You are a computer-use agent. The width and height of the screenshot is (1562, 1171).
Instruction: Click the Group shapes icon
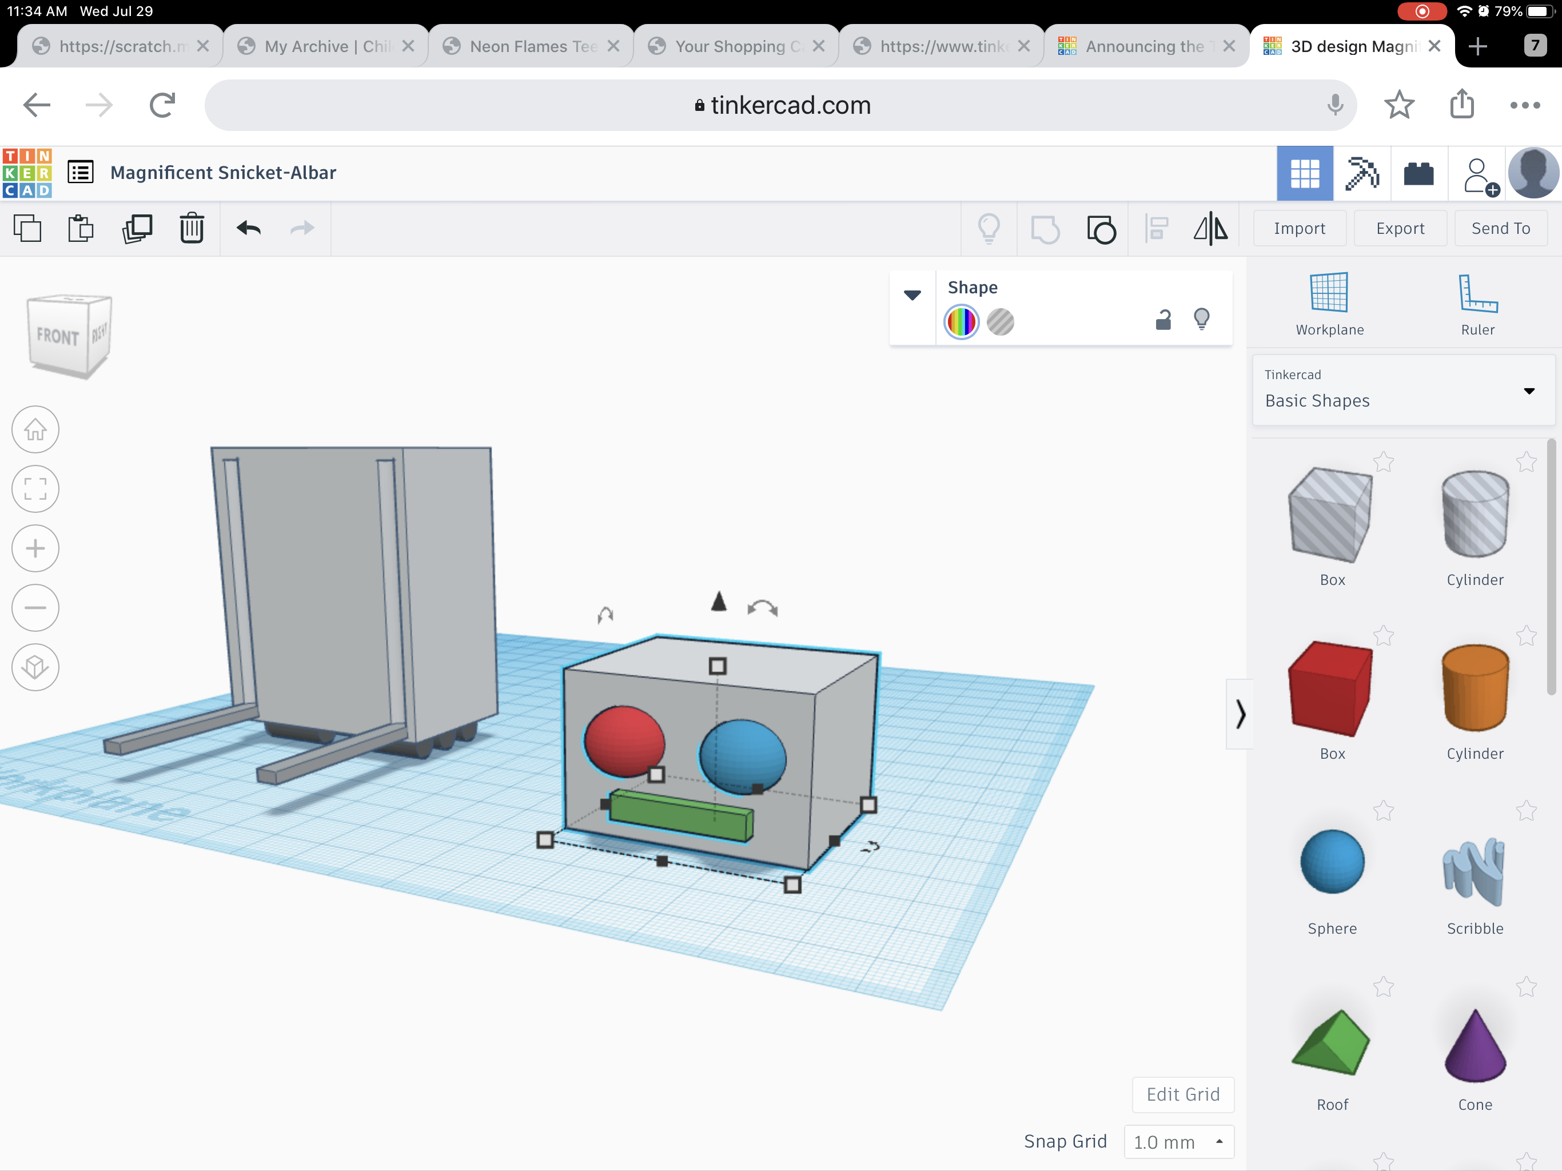point(1045,229)
